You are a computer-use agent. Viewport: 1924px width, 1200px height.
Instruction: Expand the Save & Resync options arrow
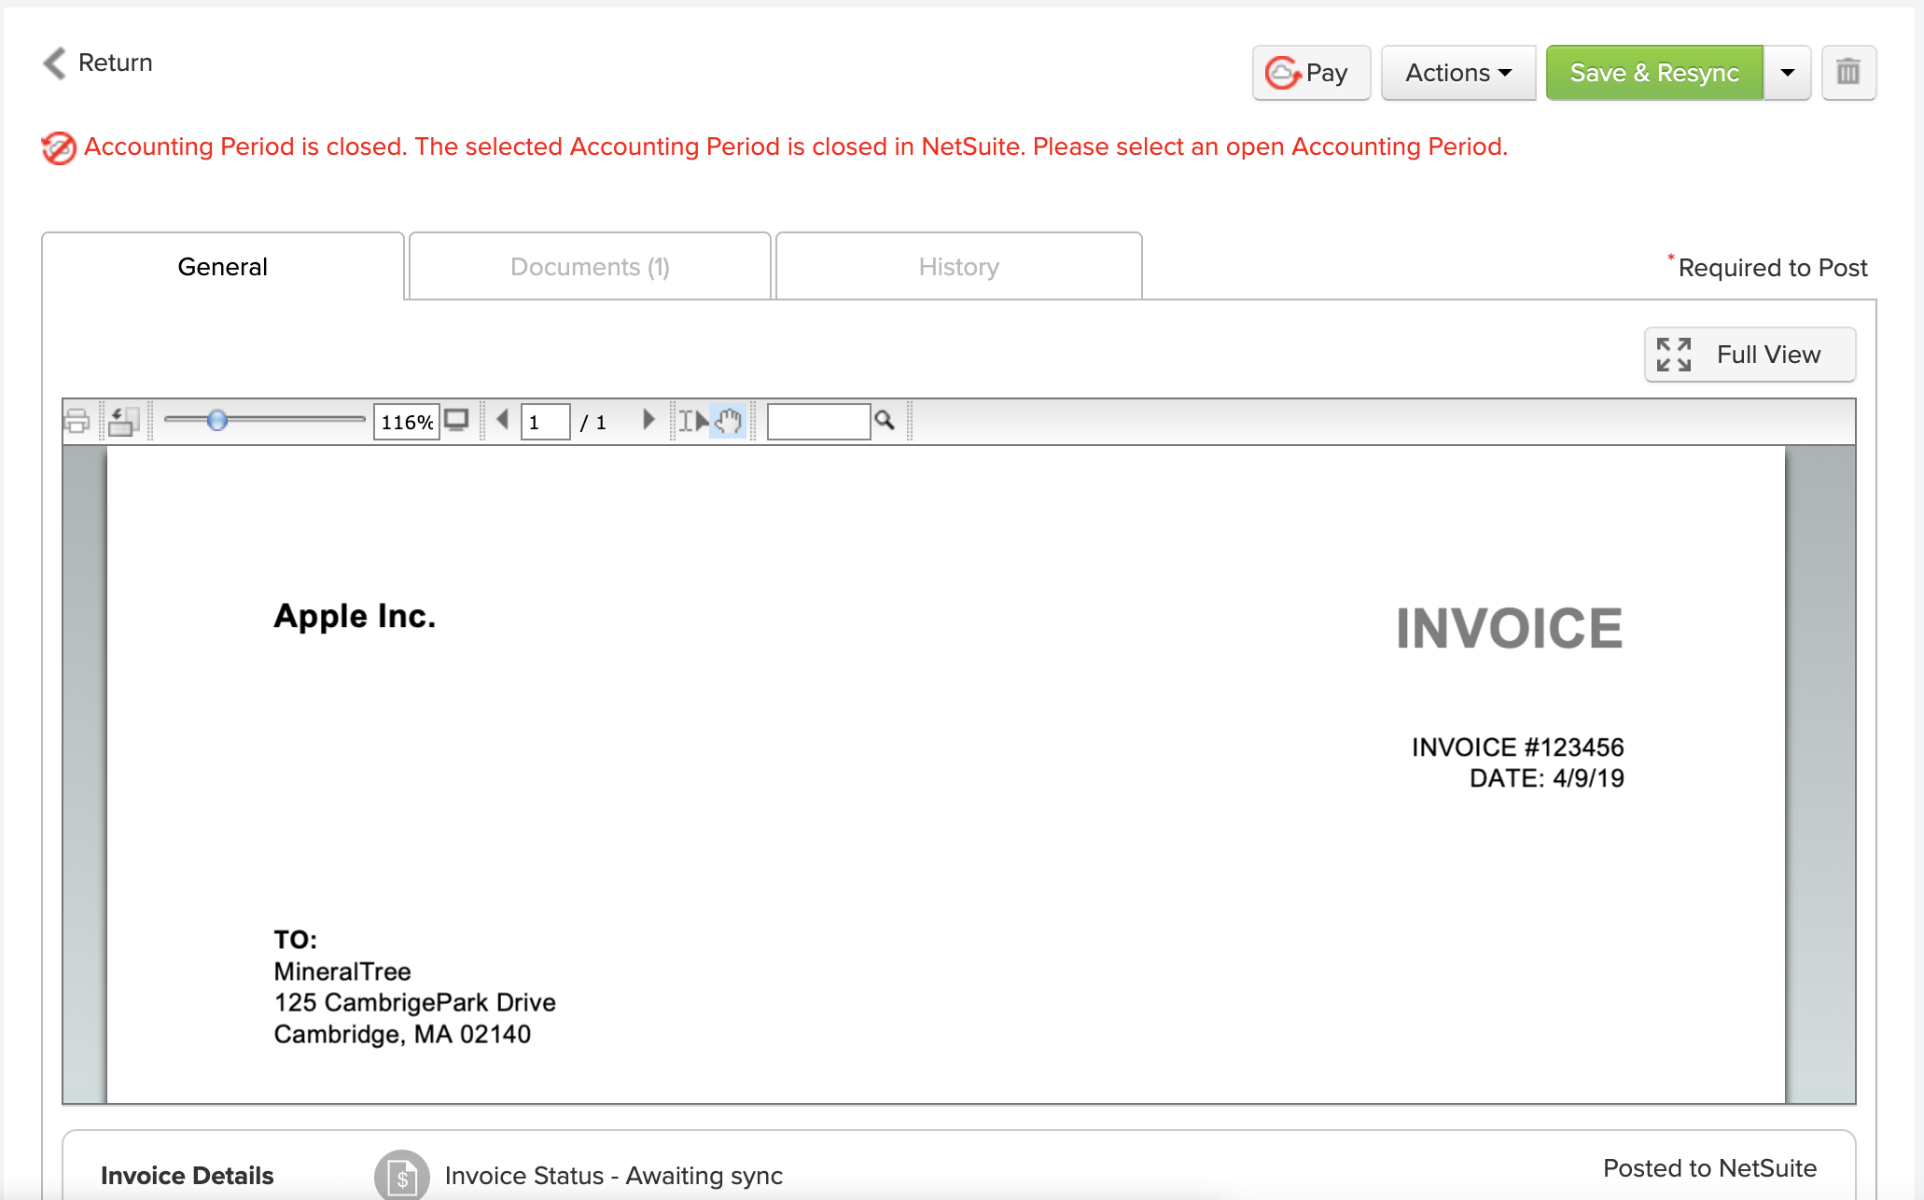coord(1788,73)
